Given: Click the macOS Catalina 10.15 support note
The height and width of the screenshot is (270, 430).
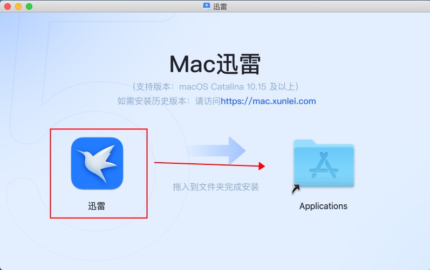Looking at the screenshot, I should point(215,86).
